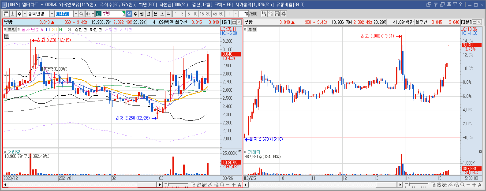Click the duplicate-window icon next to the pushpin
The height and width of the screenshot is (191, 486).
tap(442, 4)
